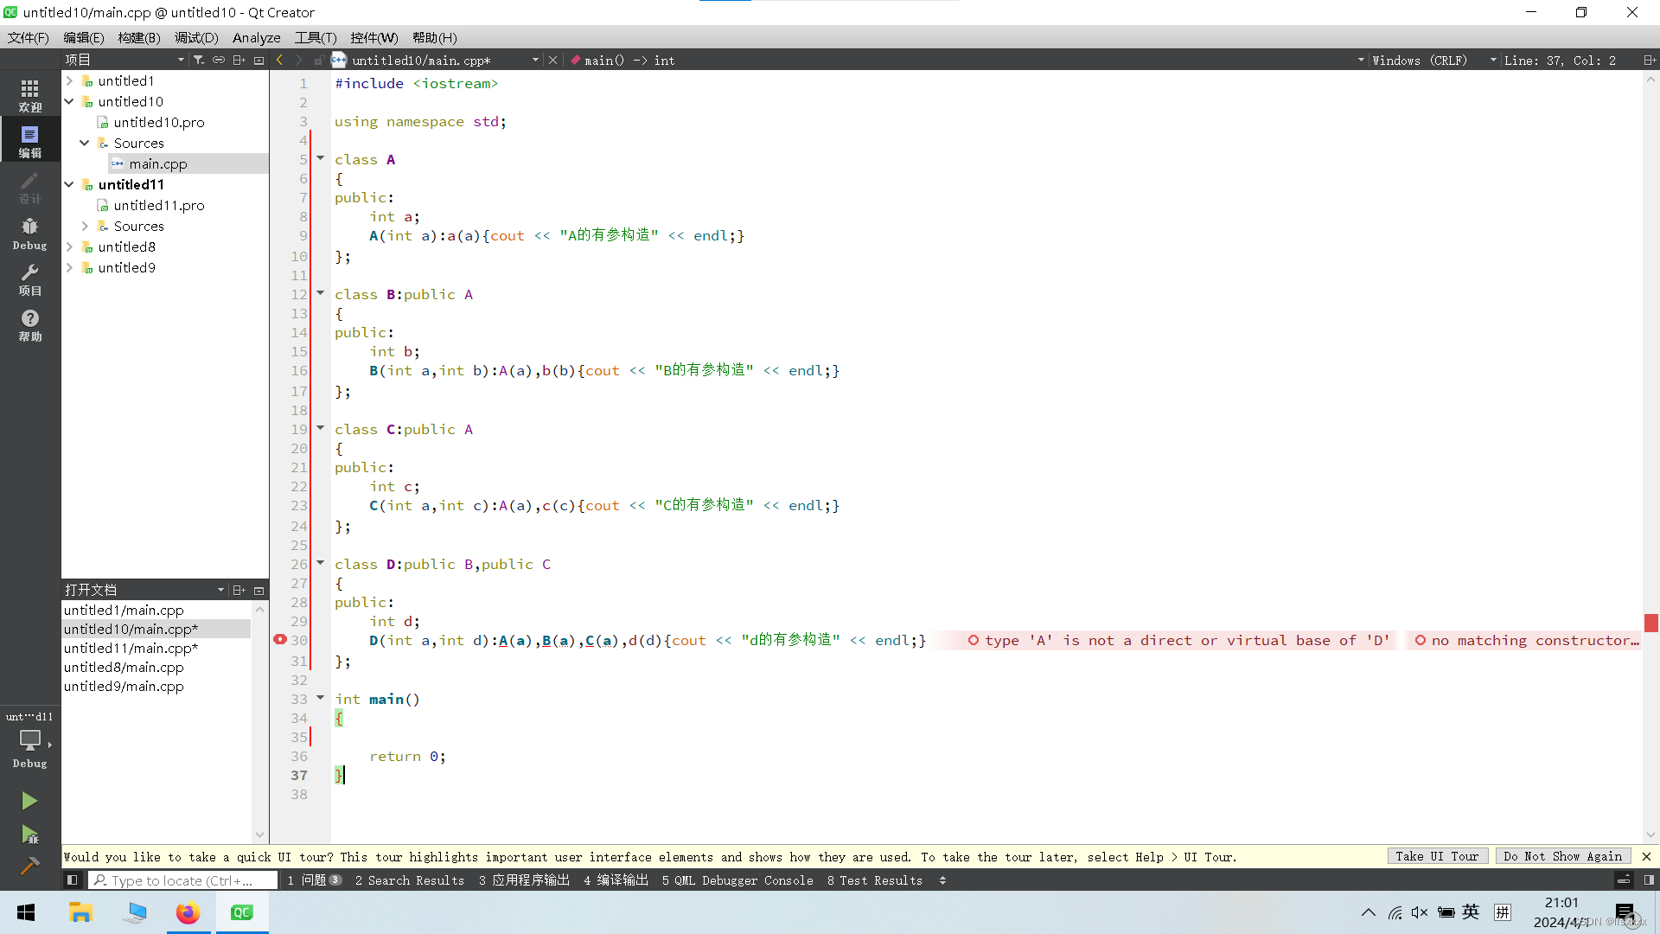Open the 文件(F) menu
Image resolution: width=1660 pixels, height=934 pixels.
[28, 37]
